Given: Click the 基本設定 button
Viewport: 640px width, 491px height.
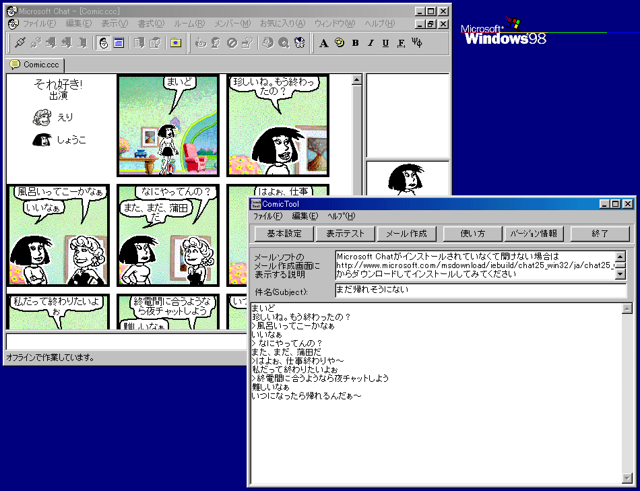Looking at the screenshot, I should (284, 234).
